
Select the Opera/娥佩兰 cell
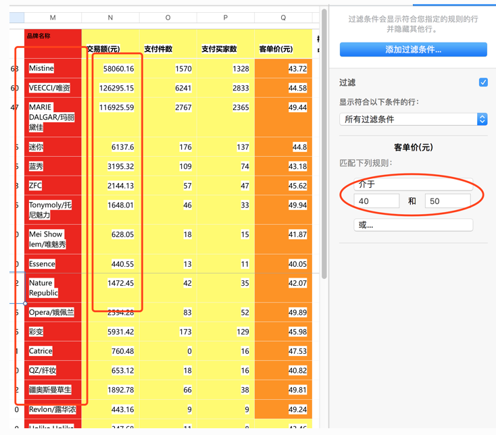click(53, 312)
